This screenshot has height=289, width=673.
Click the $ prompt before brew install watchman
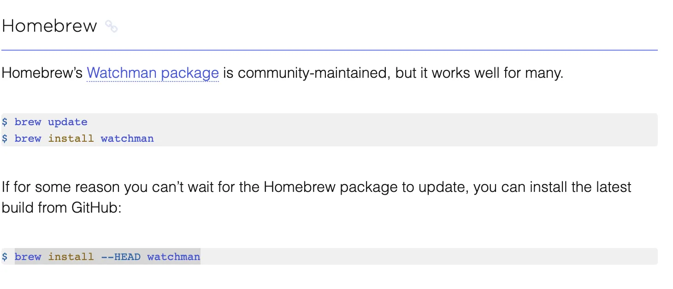(5, 139)
